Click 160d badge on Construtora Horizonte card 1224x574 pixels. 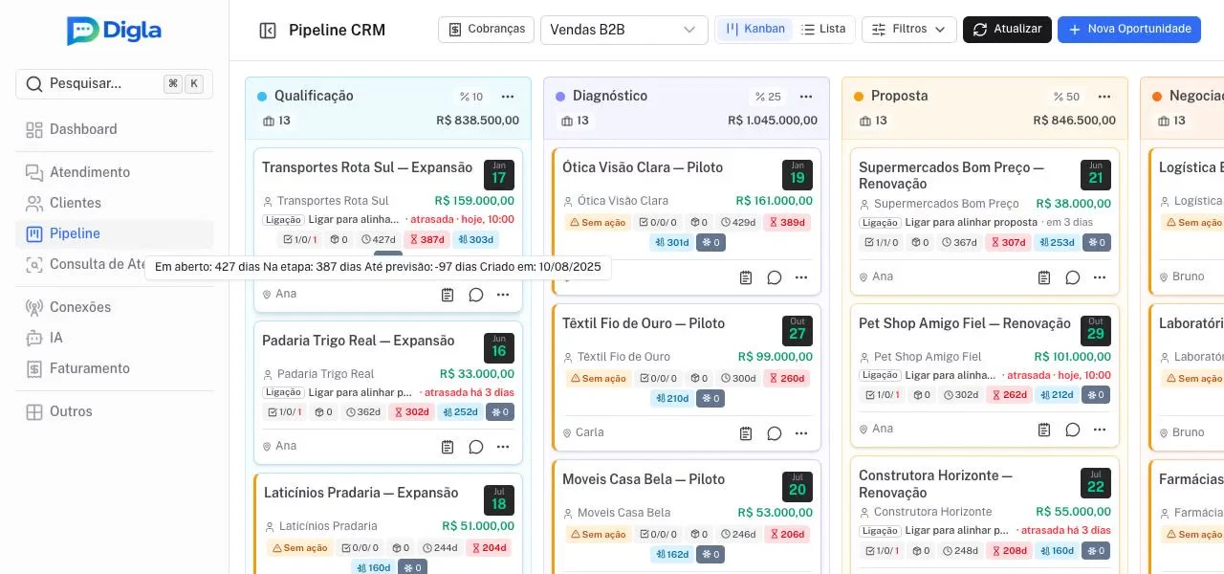coord(1057,551)
